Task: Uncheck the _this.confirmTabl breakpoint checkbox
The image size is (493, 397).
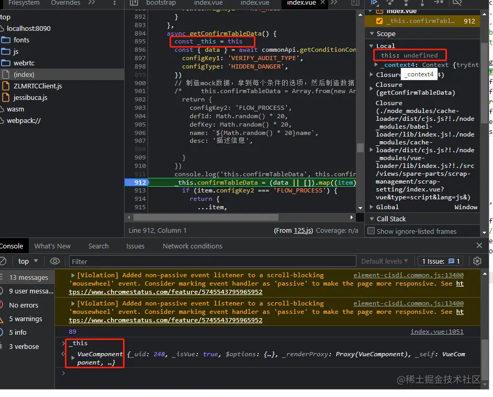Action: [x=379, y=21]
